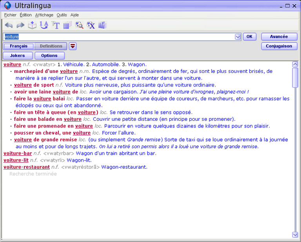The width and height of the screenshot is (301, 242).
Task: Expand the search history dropdown arrow
Action: pos(238,37)
